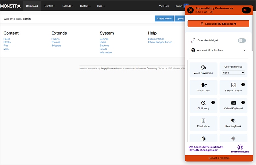256x165 pixels.
Task: Open Settings under System
Action: click(104, 39)
